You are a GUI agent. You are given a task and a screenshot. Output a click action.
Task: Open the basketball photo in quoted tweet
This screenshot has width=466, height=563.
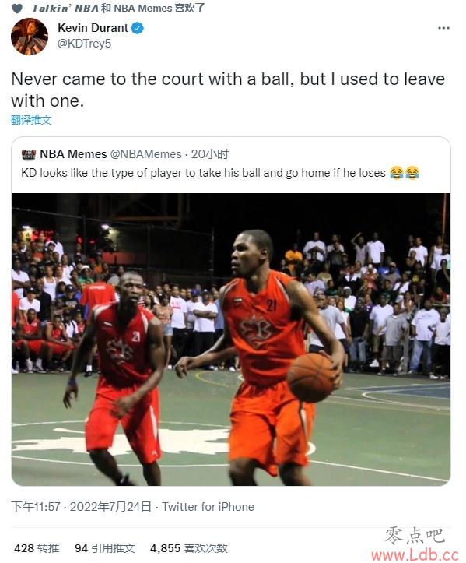tap(231, 340)
